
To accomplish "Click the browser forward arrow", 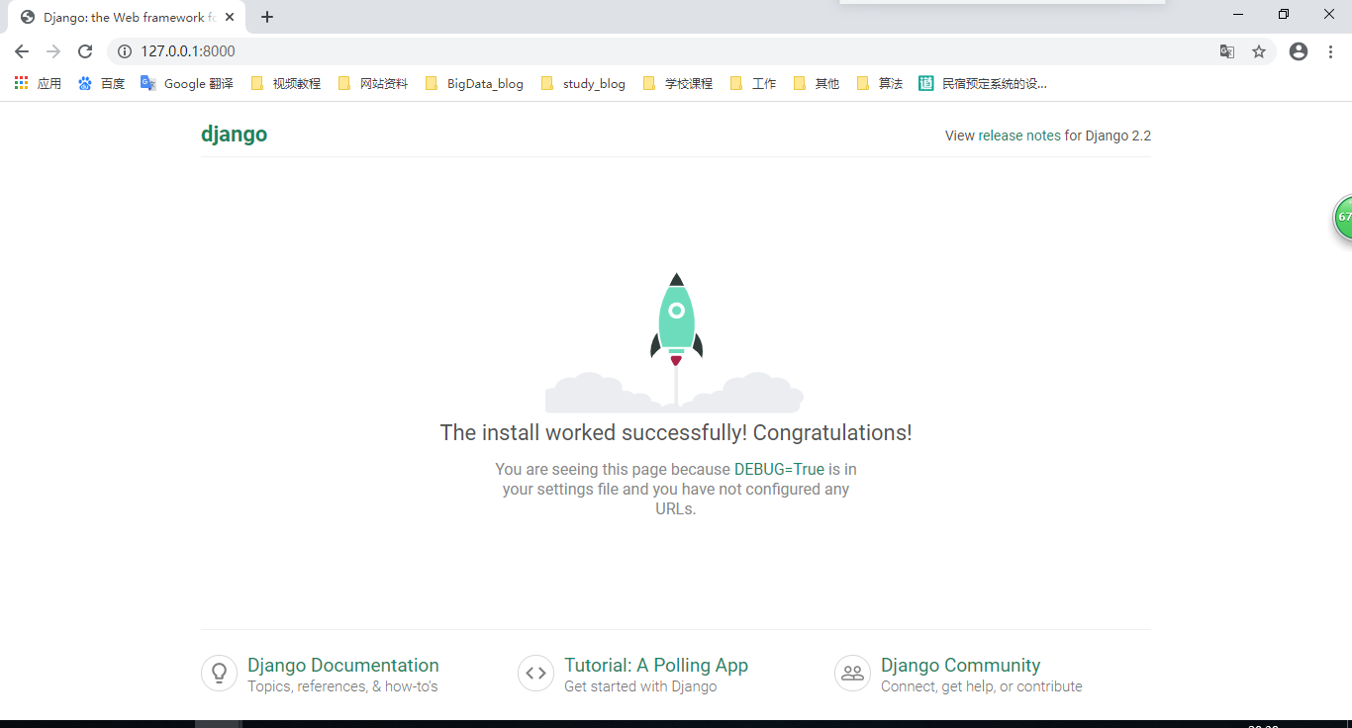I will point(53,51).
